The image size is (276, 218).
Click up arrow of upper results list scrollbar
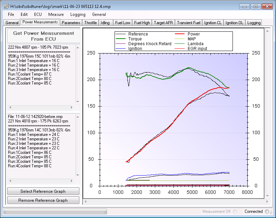coord(78,48)
